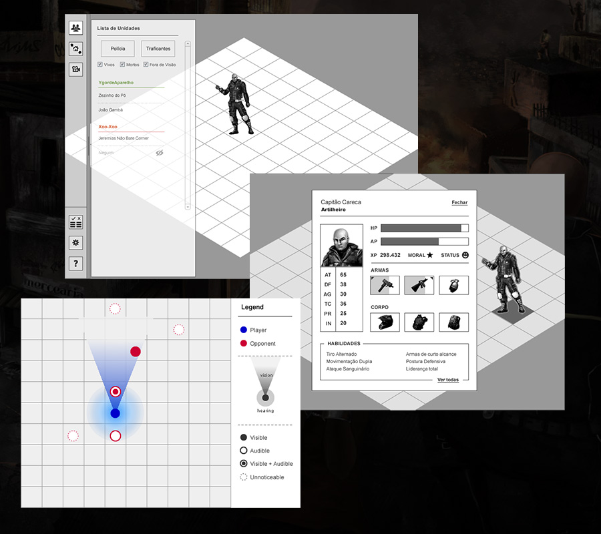Open the objectives checklist icon
The width and height of the screenshot is (601, 534).
[75, 223]
